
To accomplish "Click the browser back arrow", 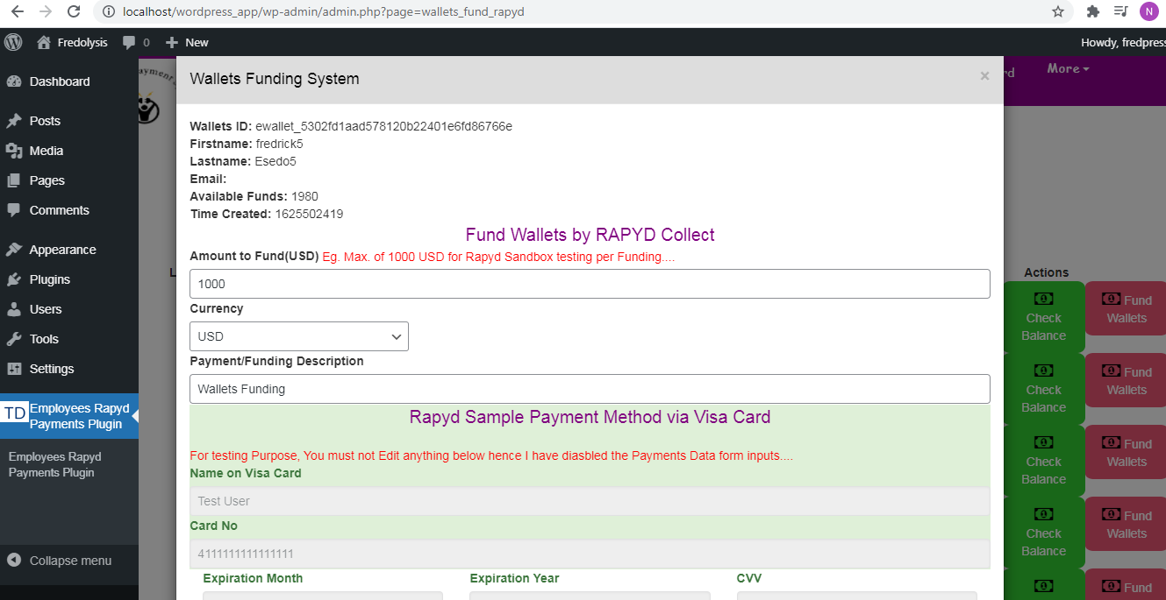I will (x=17, y=12).
